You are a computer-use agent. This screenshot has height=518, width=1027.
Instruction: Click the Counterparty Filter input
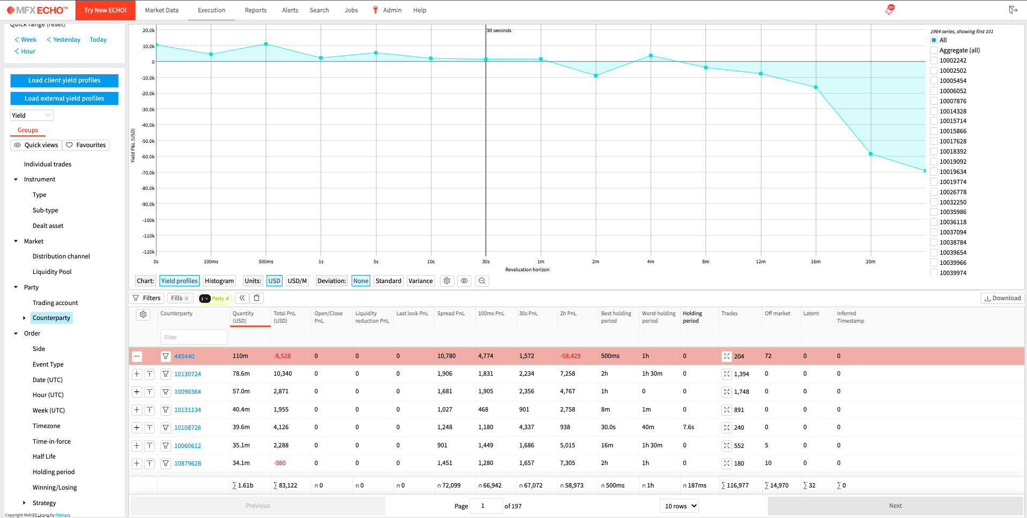(x=194, y=337)
